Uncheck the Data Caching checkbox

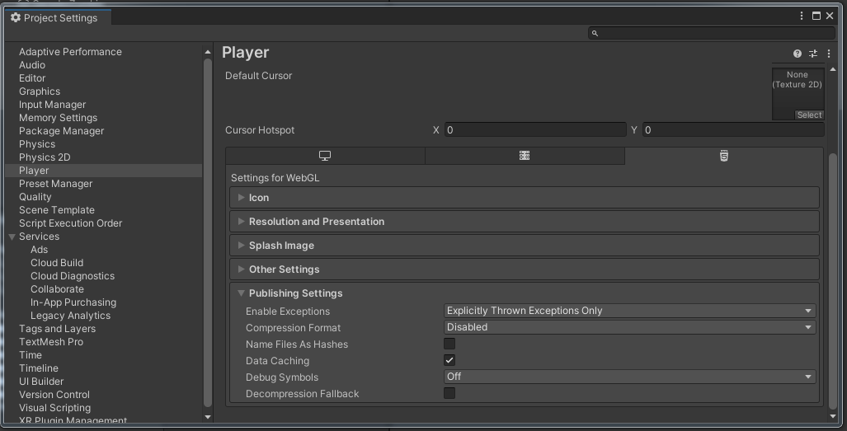tap(449, 360)
